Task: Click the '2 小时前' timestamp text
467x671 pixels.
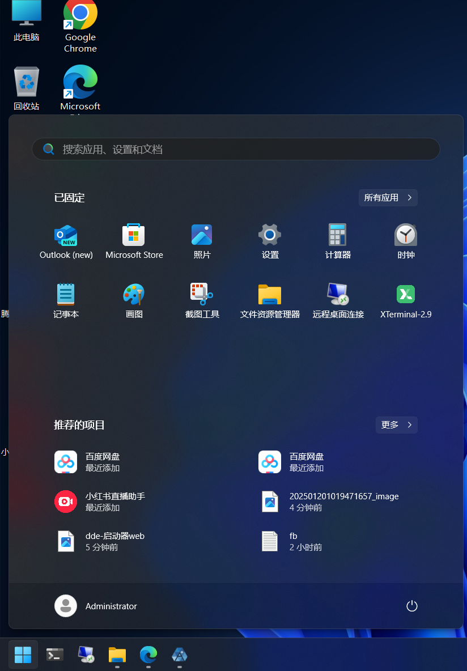Action: pos(305,547)
